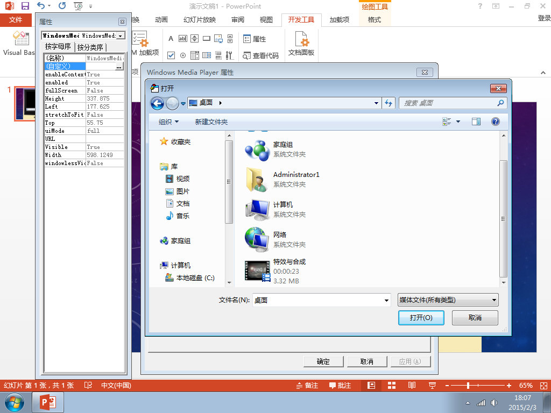Insert a Spin Button control
Viewport: 551px width, 413px height.
point(195,39)
